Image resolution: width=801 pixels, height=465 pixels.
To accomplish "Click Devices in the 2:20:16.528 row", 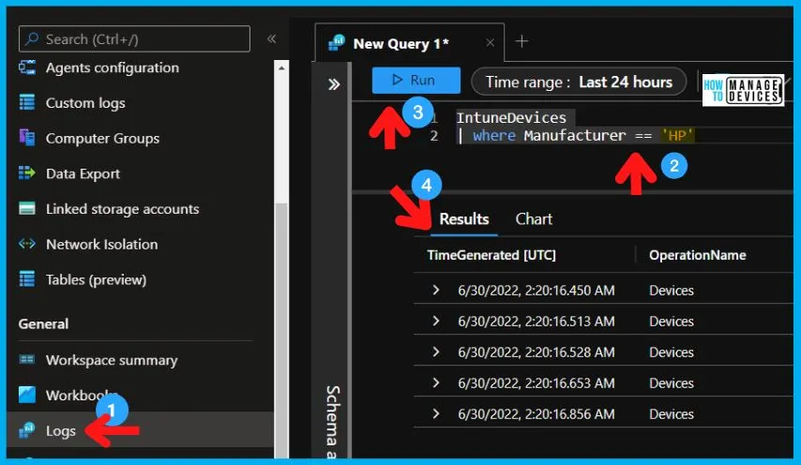I will [x=672, y=352].
